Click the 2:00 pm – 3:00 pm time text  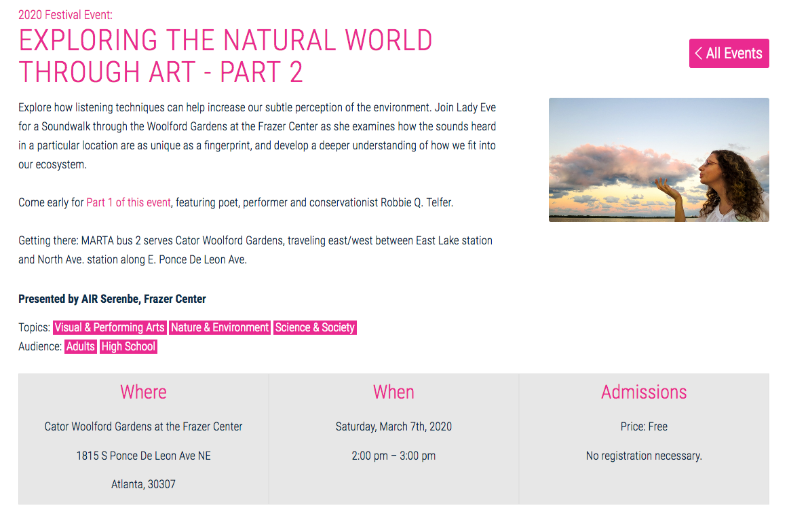(x=393, y=456)
